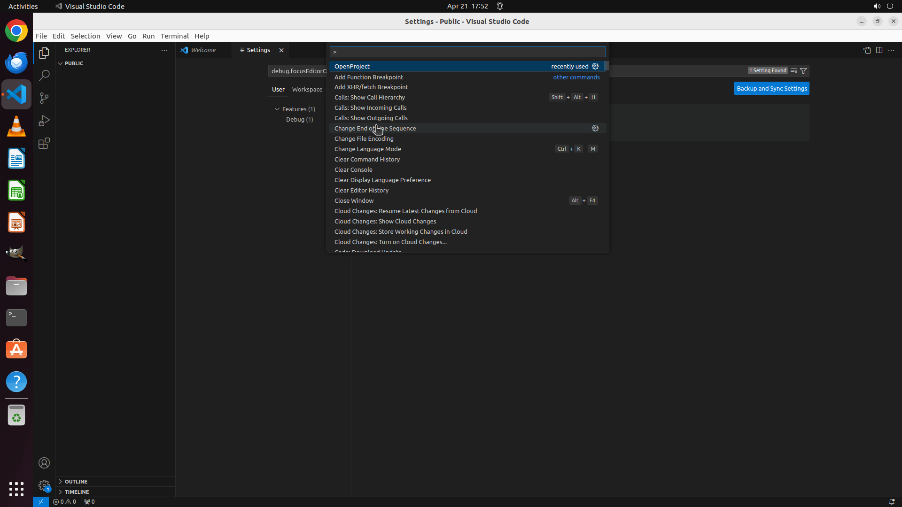Click Backup and Sync Settings button
The width and height of the screenshot is (902, 507).
click(771, 88)
